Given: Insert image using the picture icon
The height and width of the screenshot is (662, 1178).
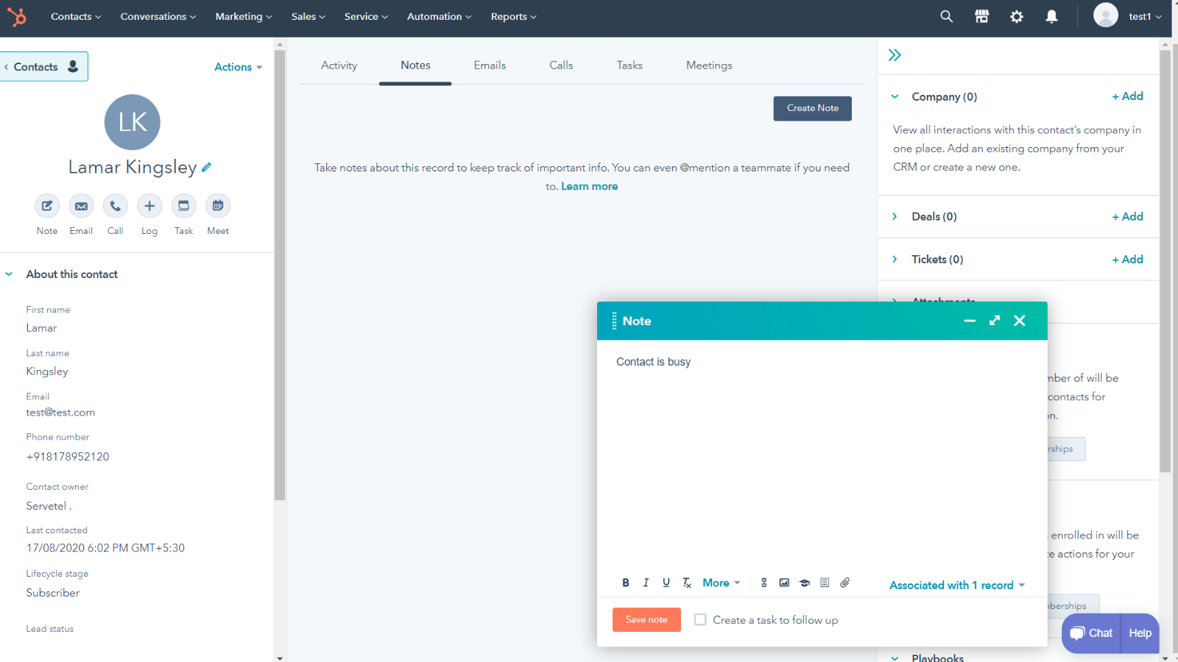Looking at the screenshot, I should [784, 583].
